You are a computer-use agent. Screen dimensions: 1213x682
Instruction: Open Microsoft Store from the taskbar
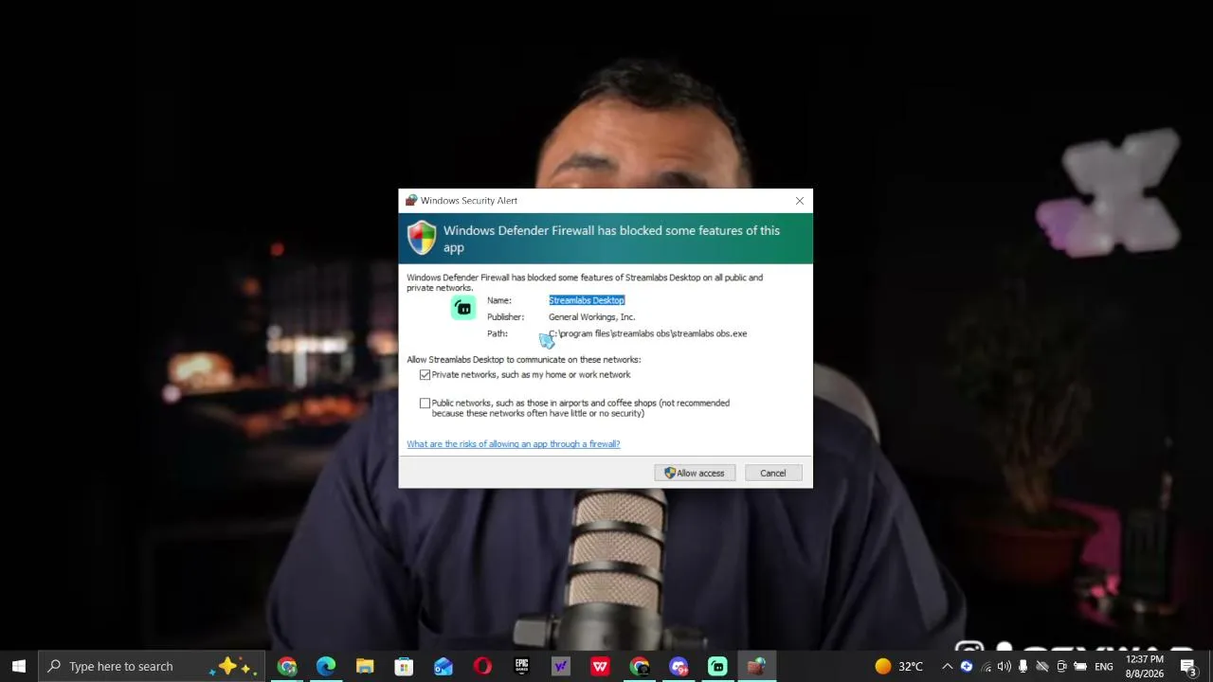point(404,666)
